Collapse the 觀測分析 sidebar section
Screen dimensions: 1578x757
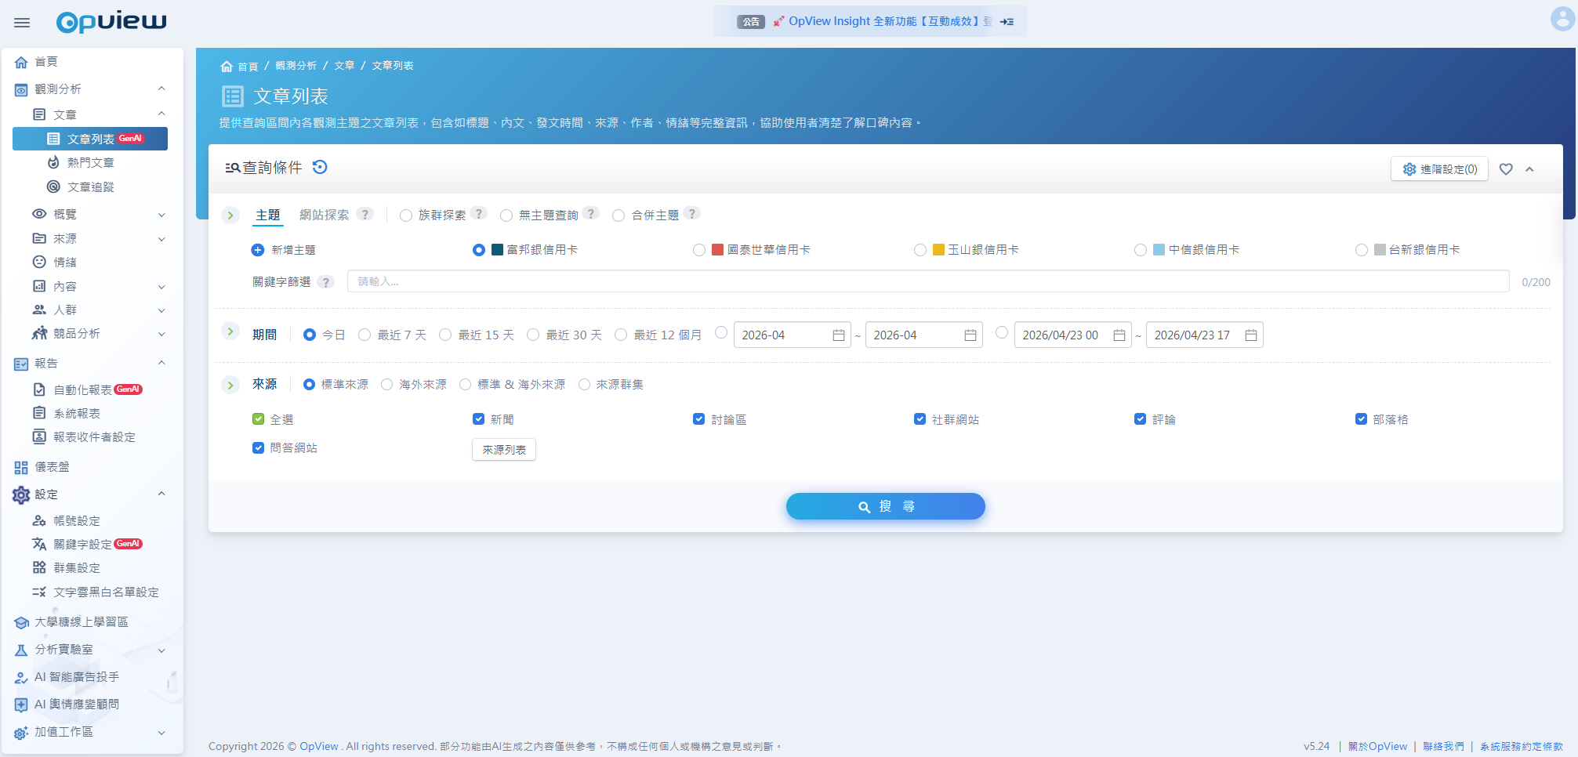161,89
